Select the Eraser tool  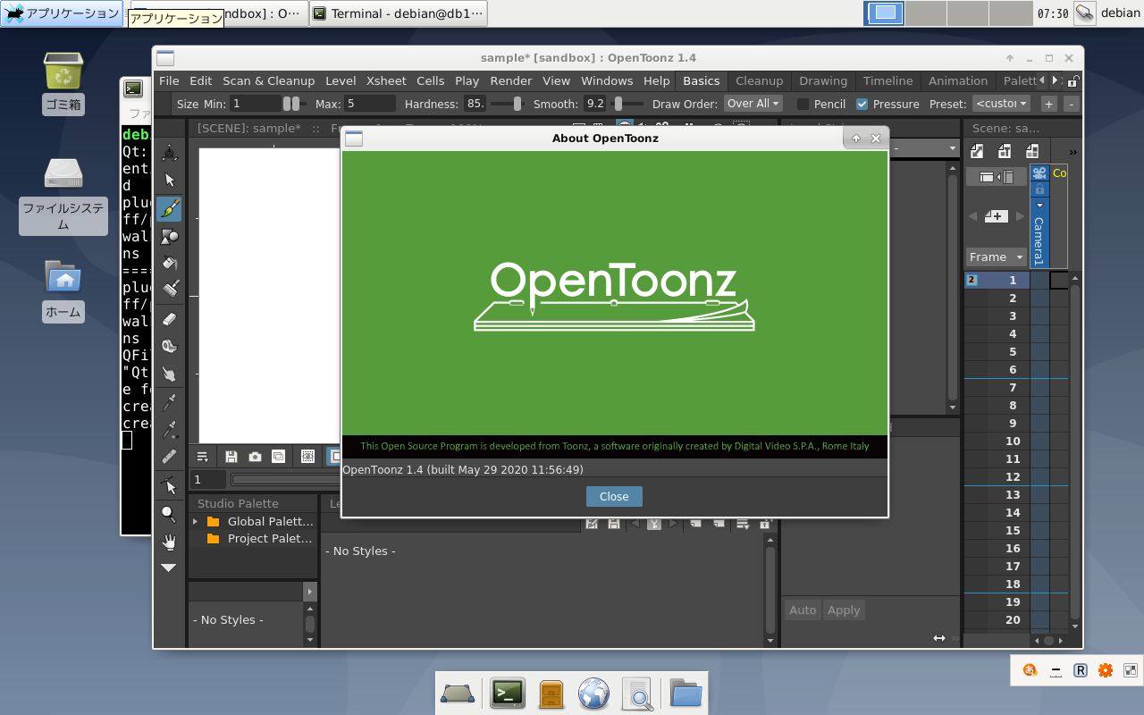[x=169, y=318]
